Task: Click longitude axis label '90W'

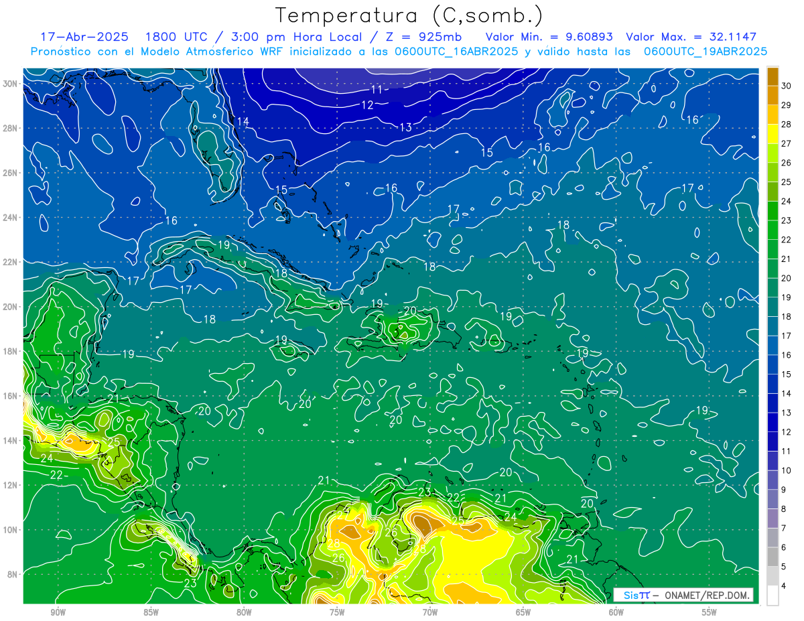Action: coord(58,612)
